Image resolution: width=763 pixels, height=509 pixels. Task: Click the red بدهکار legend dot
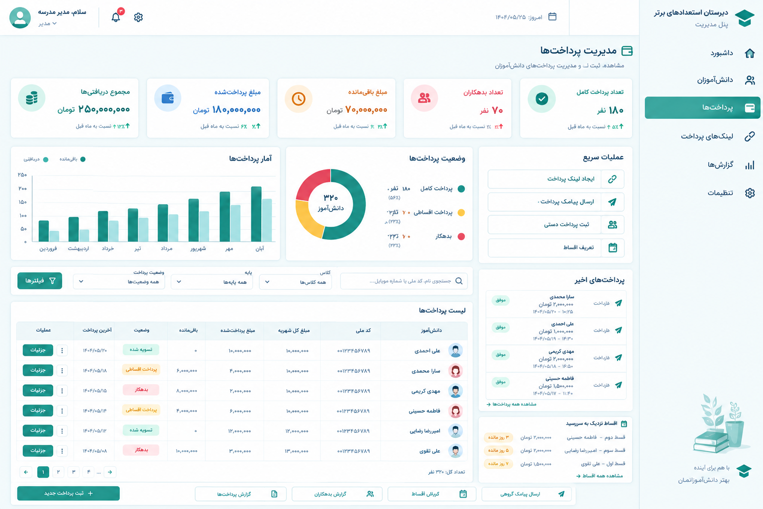[x=461, y=237]
